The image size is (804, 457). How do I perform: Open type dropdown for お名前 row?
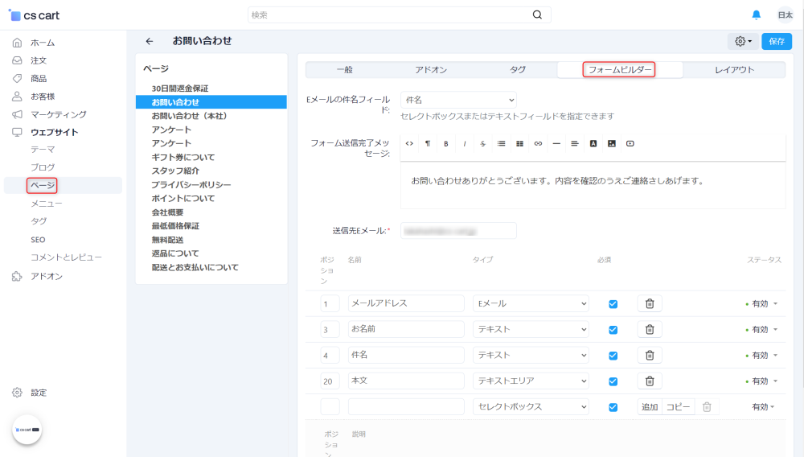coord(531,329)
